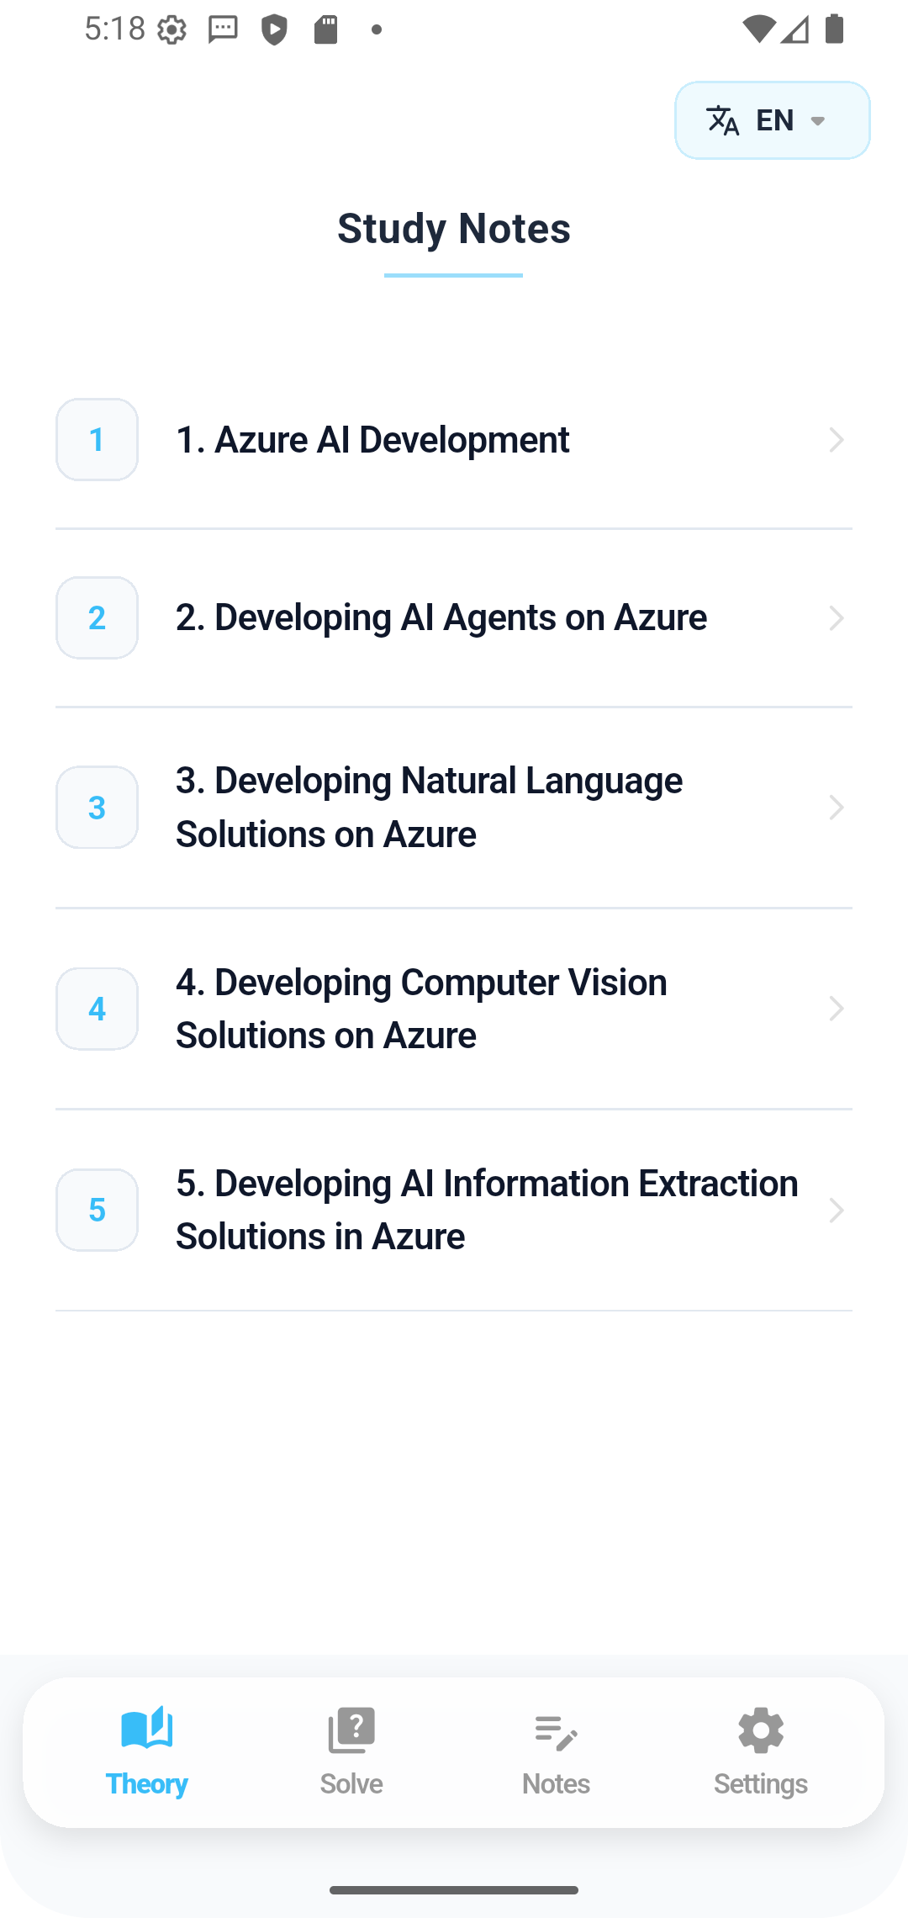The width and height of the screenshot is (908, 1918).
Task: Tap the number 3 badge
Action: coord(98,808)
